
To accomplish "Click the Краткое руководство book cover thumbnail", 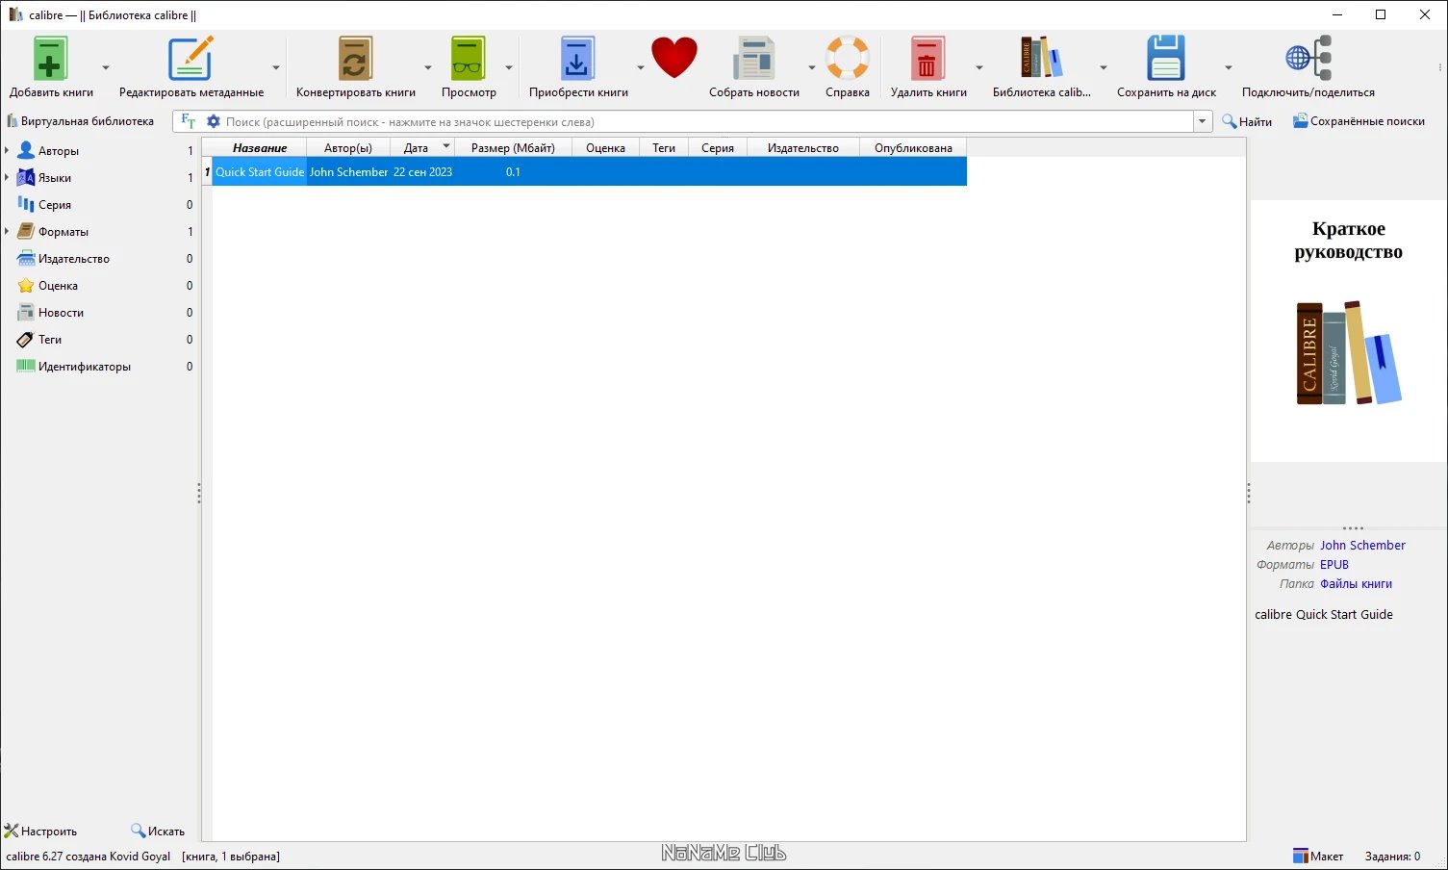I will click(1348, 330).
